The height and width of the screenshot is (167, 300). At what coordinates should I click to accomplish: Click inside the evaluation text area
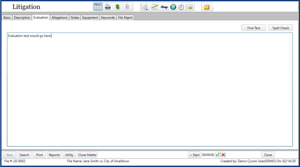[150, 90]
